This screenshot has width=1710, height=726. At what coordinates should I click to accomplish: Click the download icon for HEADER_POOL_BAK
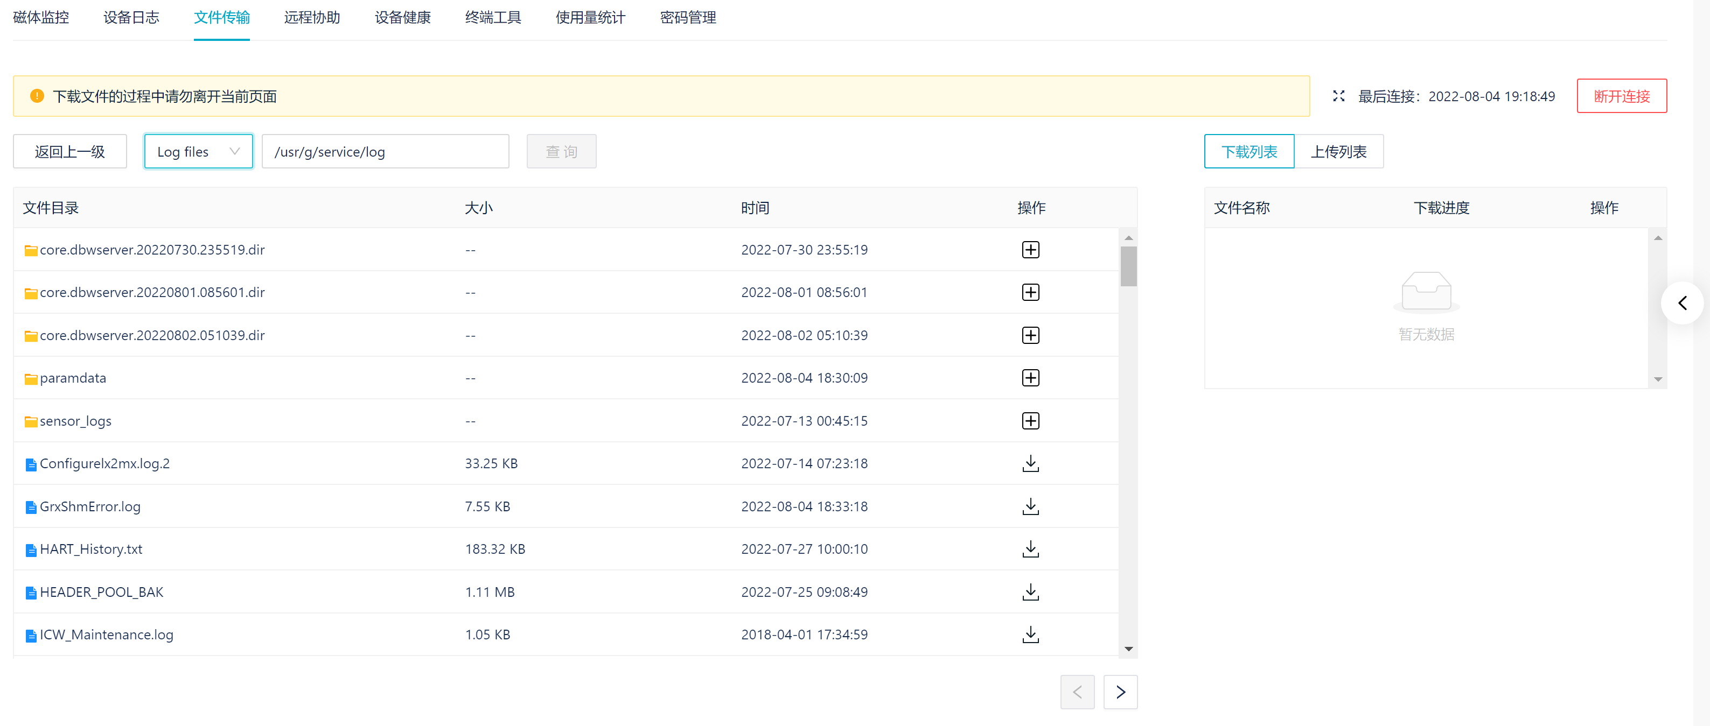pos(1030,592)
